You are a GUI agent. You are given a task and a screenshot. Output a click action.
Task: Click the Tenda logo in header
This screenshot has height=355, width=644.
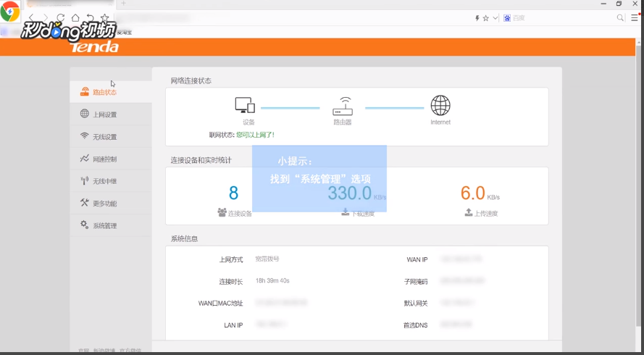click(94, 47)
